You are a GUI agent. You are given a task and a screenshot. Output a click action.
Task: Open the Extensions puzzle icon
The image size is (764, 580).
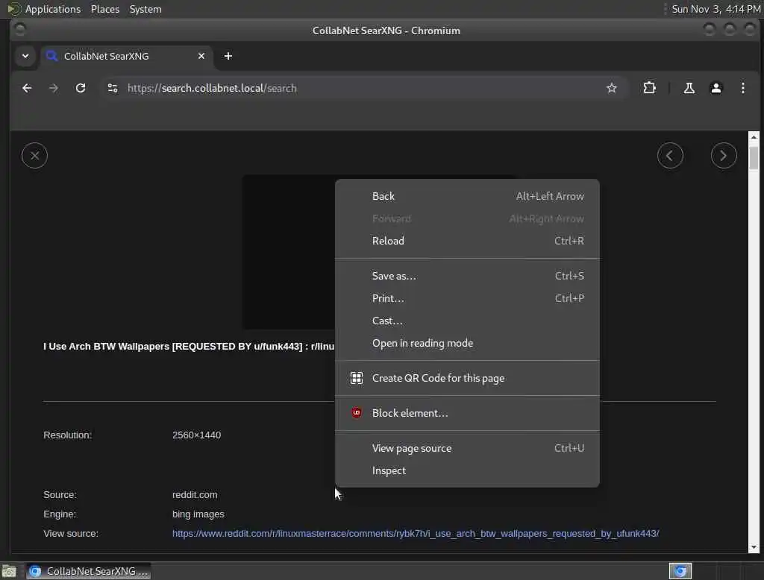click(649, 88)
